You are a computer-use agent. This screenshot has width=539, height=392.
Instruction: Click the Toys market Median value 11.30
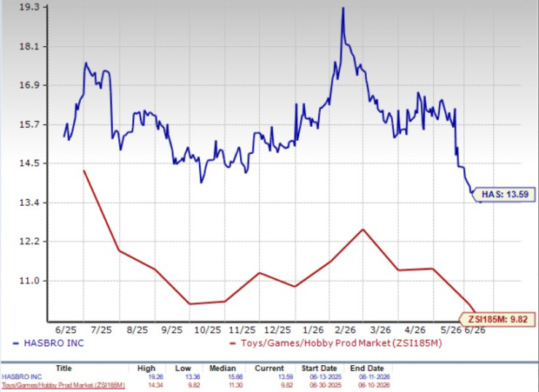[x=236, y=385]
